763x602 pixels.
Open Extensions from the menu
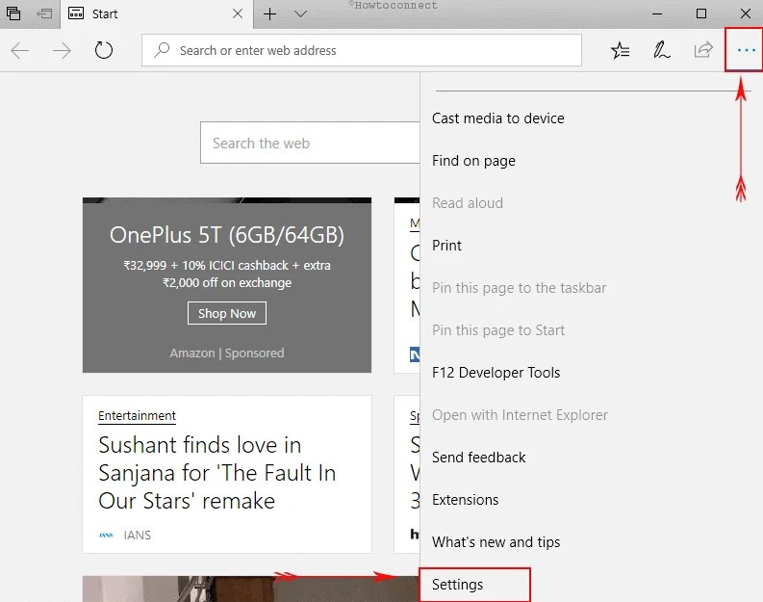[x=465, y=500]
